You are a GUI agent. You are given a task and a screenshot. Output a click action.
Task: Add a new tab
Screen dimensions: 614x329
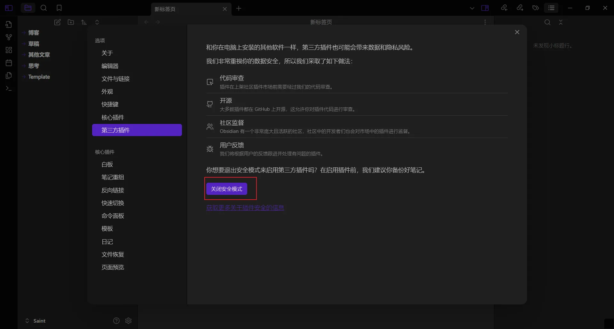pyautogui.click(x=239, y=8)
